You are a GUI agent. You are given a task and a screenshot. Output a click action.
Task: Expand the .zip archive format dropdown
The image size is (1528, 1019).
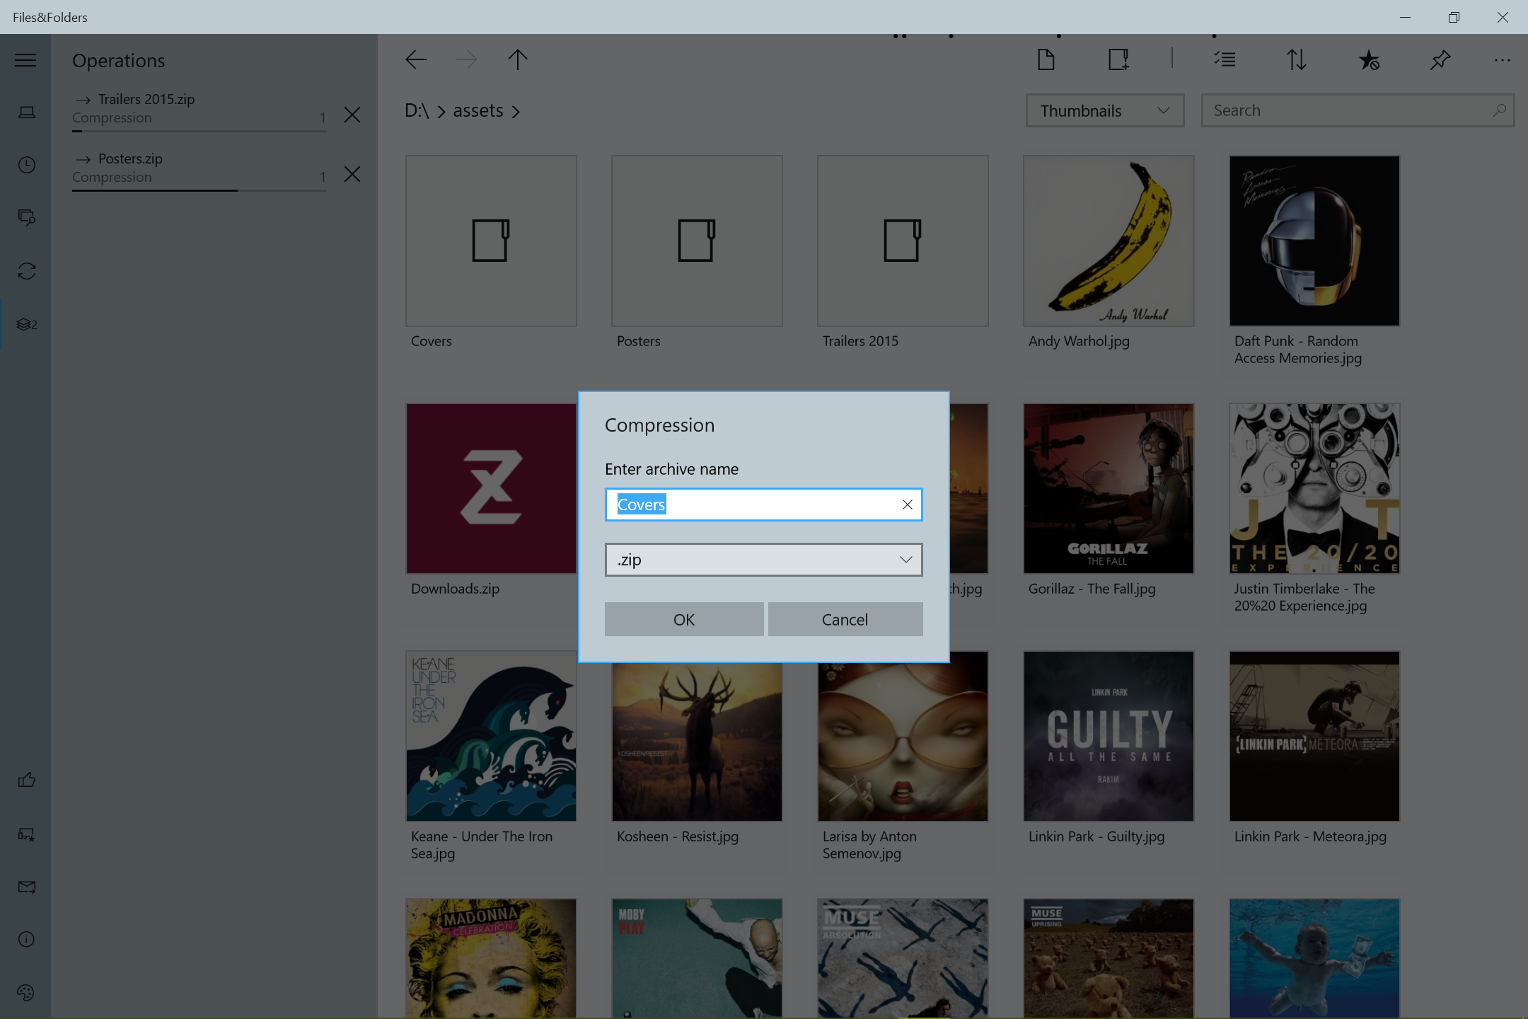[764, 560]
